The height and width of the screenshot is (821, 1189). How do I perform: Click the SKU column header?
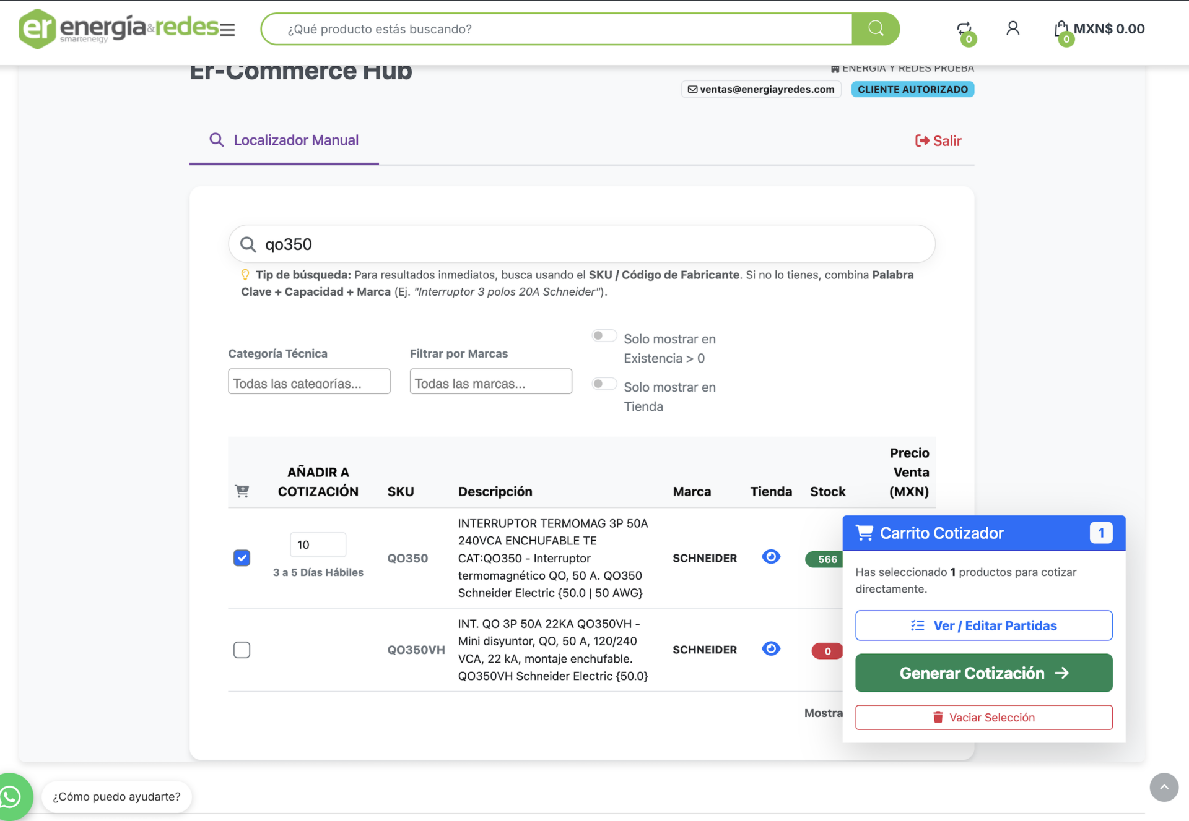click(x=401, y=491)
